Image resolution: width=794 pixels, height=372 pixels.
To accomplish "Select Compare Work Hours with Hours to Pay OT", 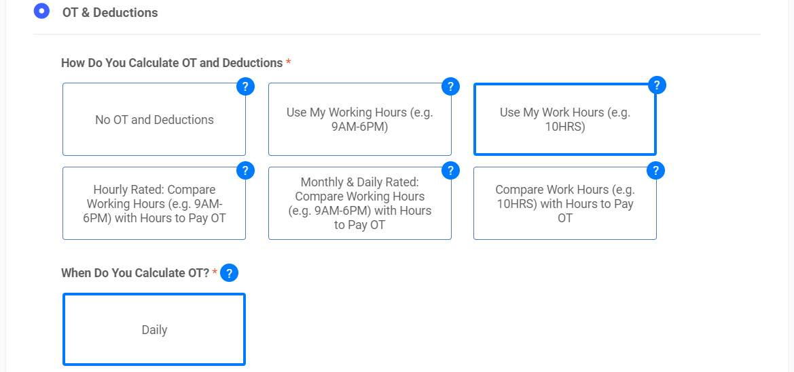I will (564, 204).
